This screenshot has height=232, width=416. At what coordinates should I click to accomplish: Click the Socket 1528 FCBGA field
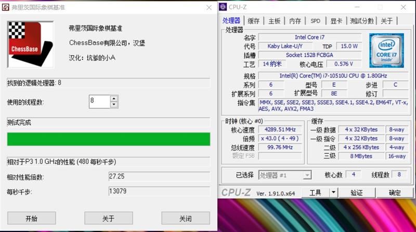pyautogui.click(x=309, y=55)
